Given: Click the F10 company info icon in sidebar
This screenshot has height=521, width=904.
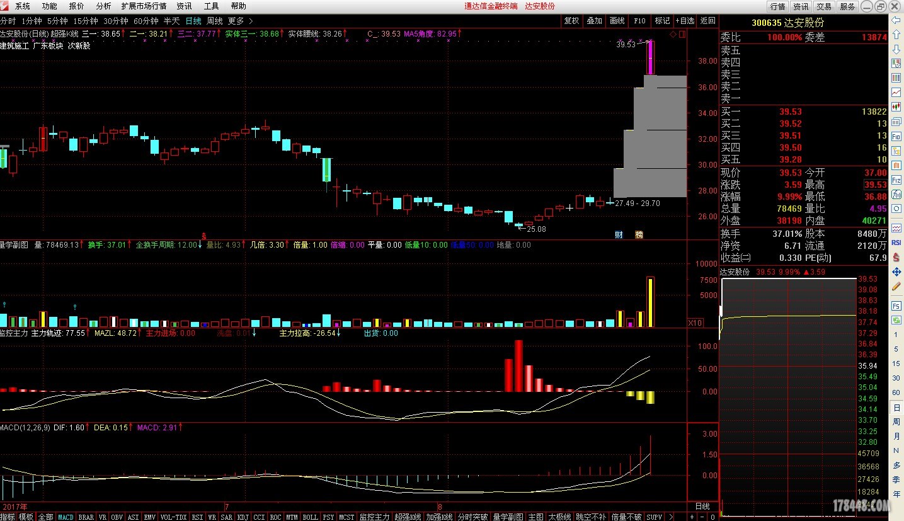Looking at the screenshot, I should (896, 136).
